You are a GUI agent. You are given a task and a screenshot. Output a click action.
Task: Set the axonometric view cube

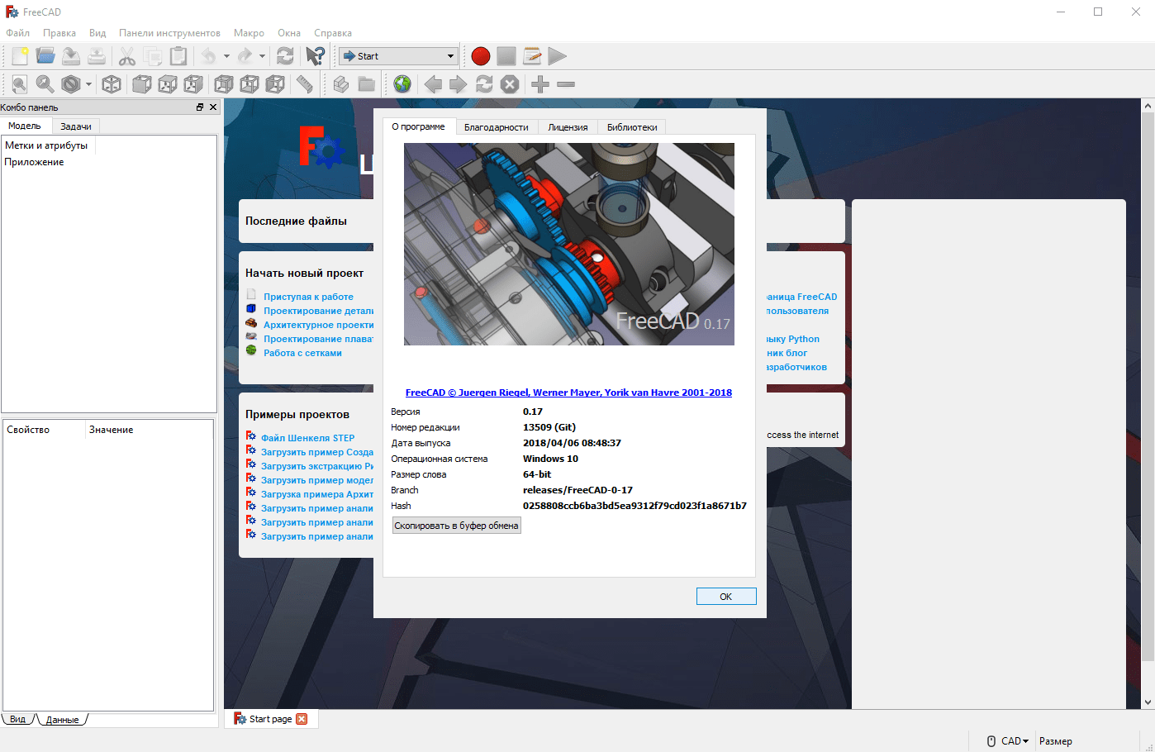(111, 84)
